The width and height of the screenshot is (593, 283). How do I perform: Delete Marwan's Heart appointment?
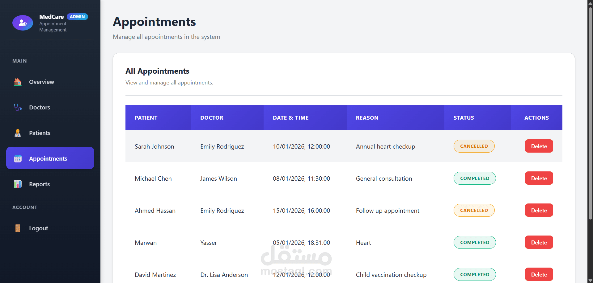pos(539,243)
